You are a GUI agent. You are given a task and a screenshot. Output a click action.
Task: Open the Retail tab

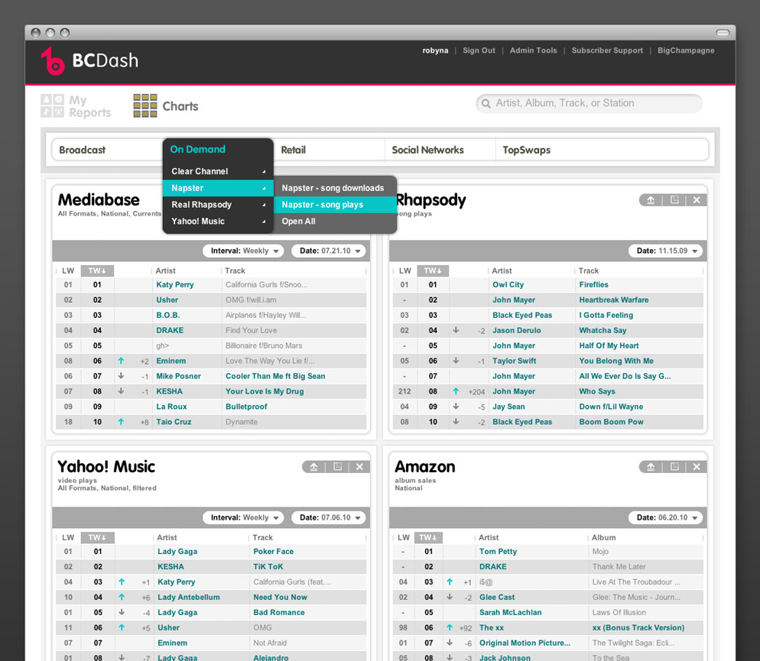294,150
